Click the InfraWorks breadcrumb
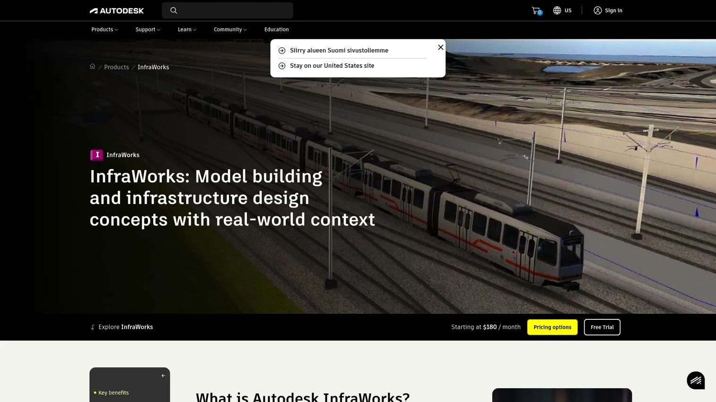The image size is (716, 402). click(x=153, y=67)
